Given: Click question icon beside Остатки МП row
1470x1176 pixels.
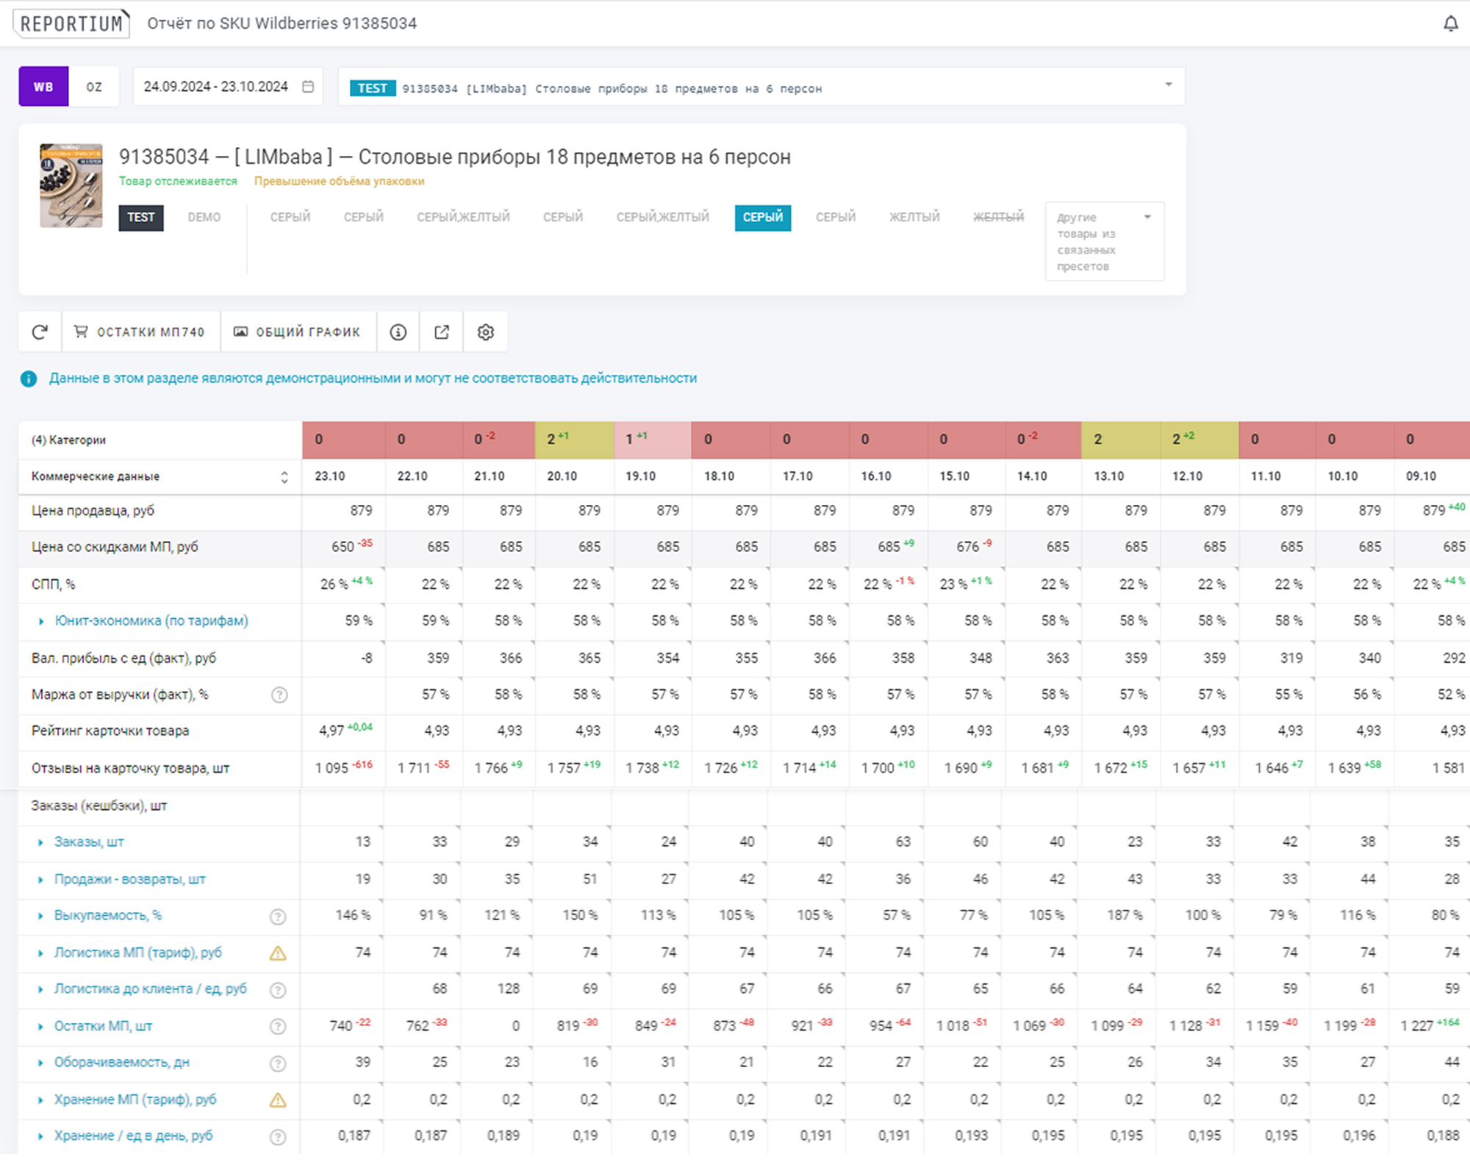Looking at the screenshot, I should 278,1027.
